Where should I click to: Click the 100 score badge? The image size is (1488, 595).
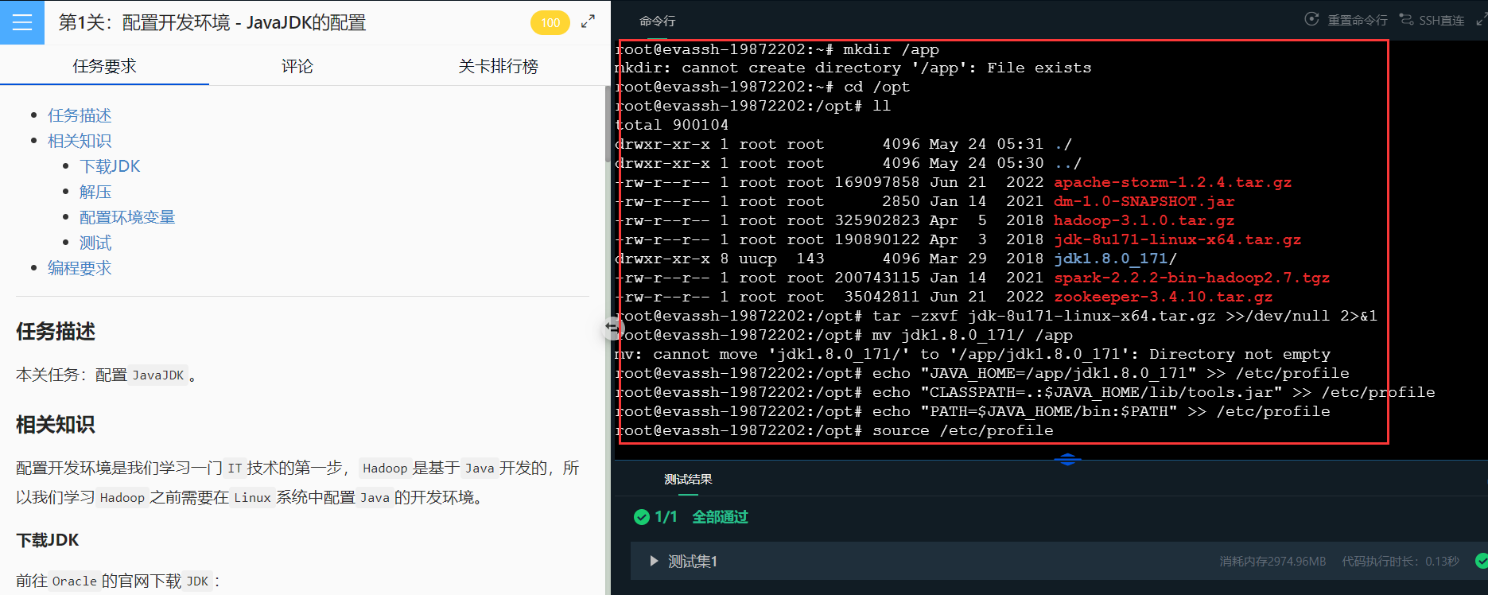pos(550,22)
